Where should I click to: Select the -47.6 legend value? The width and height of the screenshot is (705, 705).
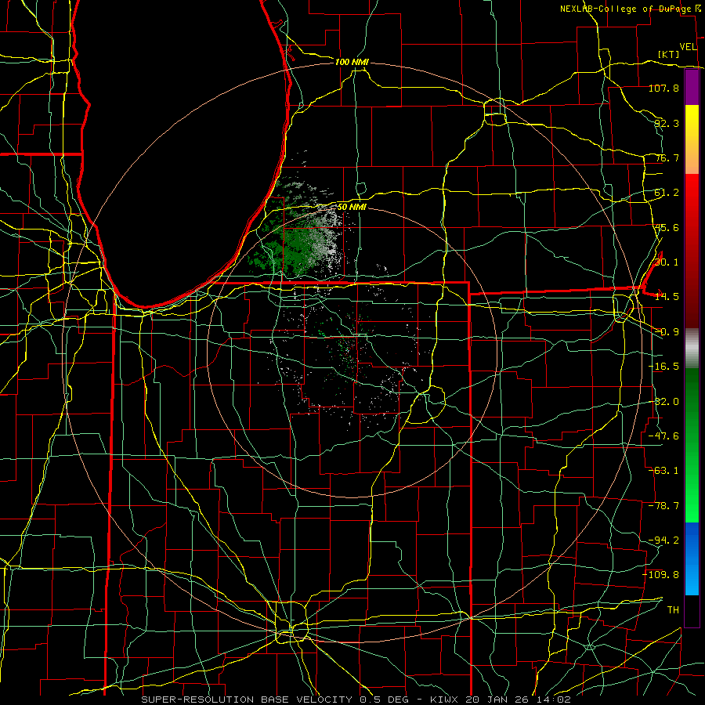[x=663, y=436]
